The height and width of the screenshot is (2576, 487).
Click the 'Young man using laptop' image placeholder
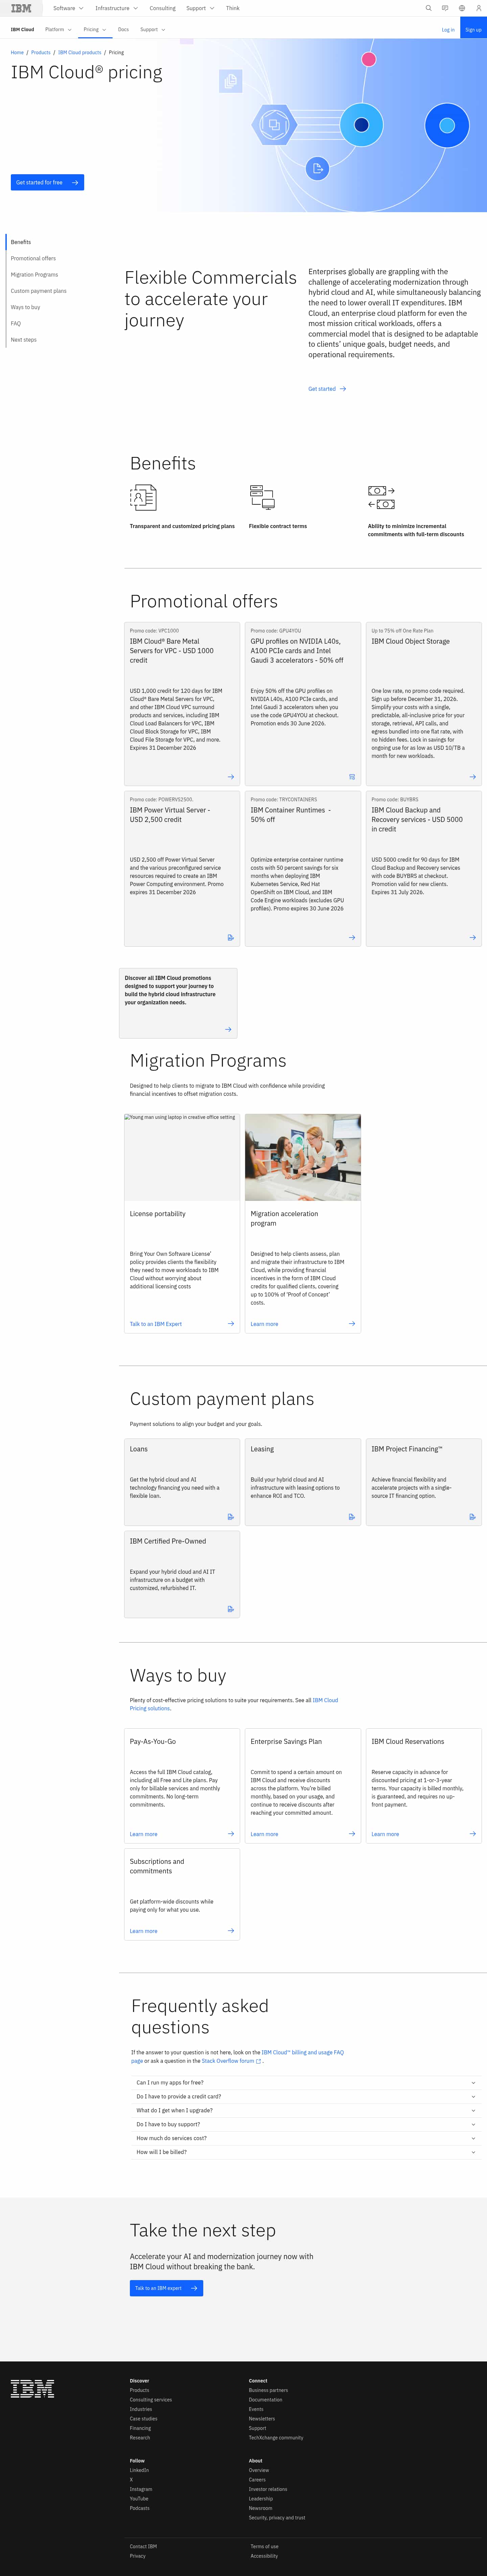coord(182,1157)
